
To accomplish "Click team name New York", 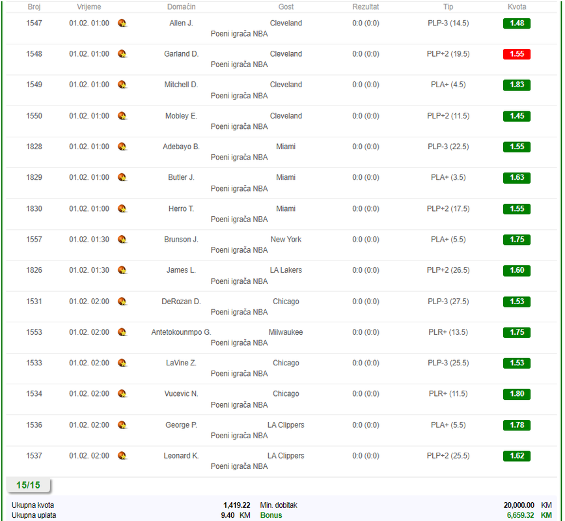I will [286, 240].
